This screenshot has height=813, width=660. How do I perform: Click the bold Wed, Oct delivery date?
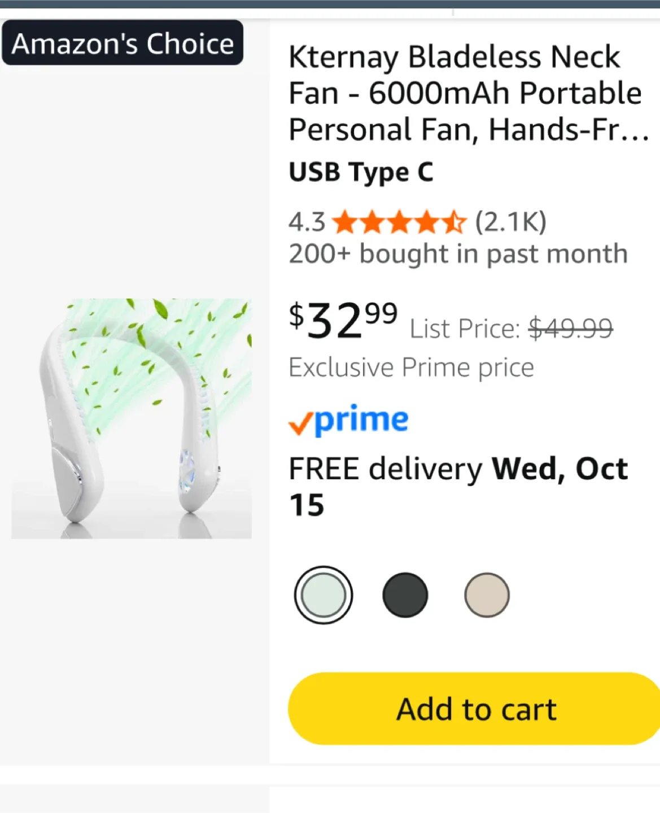[560, 469]
